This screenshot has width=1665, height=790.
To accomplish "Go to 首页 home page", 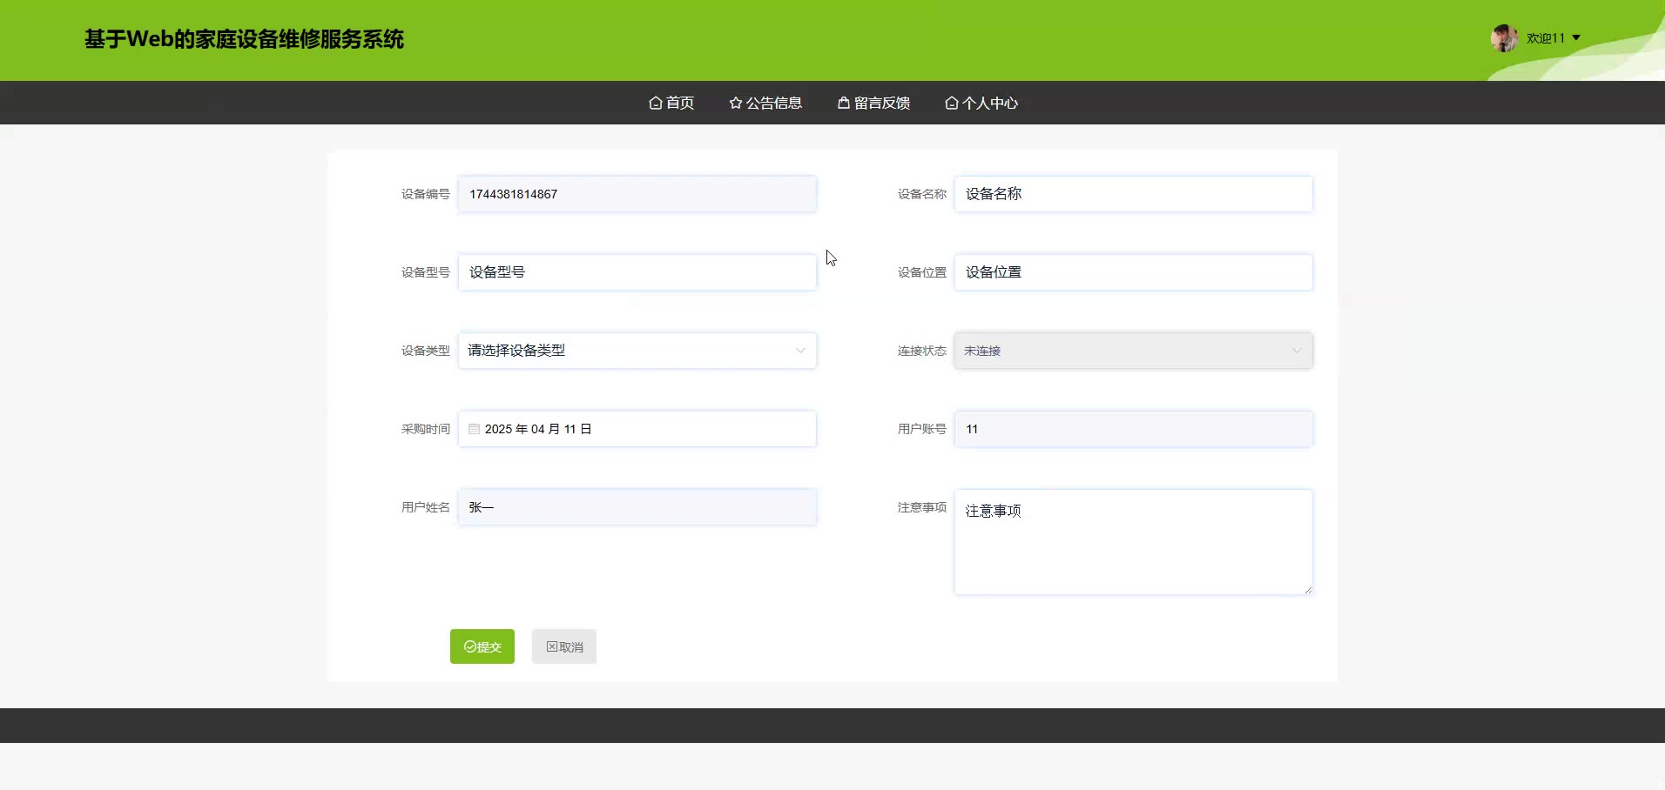I will click(671, 103).
